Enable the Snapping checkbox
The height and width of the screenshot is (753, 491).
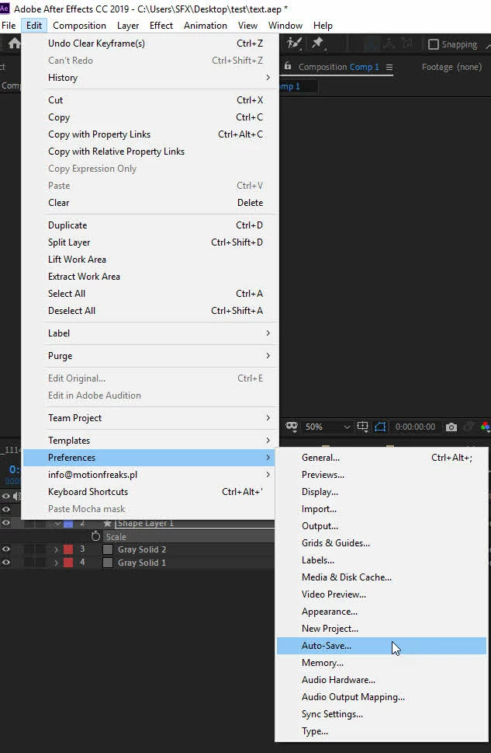[x=433, y=44]
